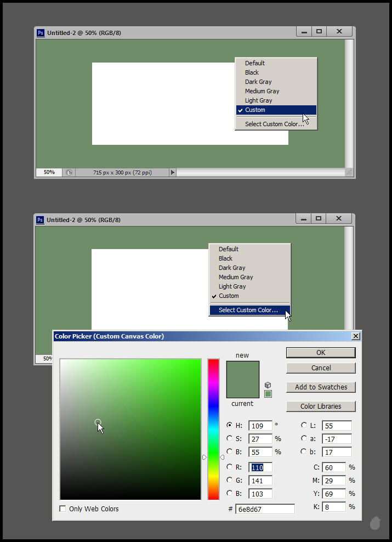Select the S: saturation radio button
The height and width of the screenshot is (542, 392).
tap(229, 438)
